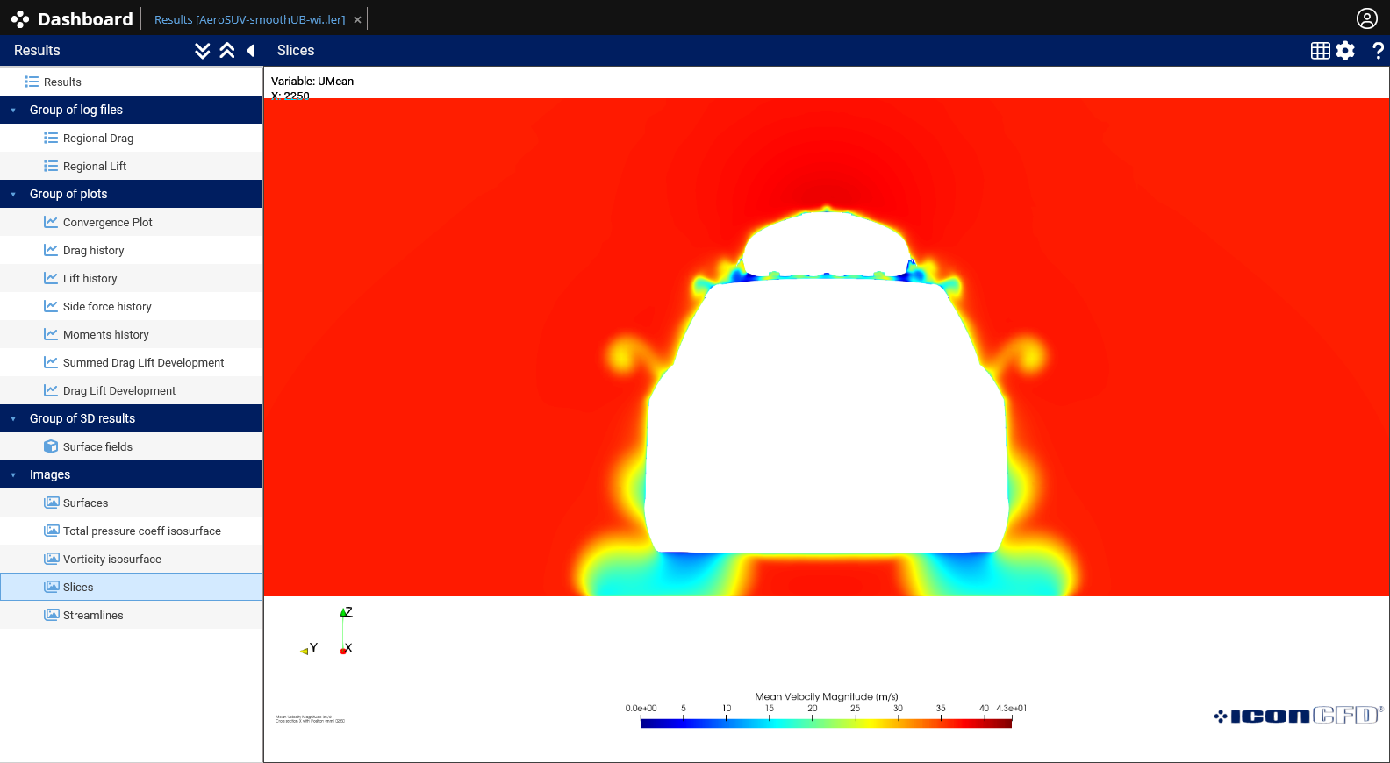Click Surface fields cube icon
Image resolution: width=1390 pixels, height=763 pixels.
pyautogui.click(x=51, y=446)
